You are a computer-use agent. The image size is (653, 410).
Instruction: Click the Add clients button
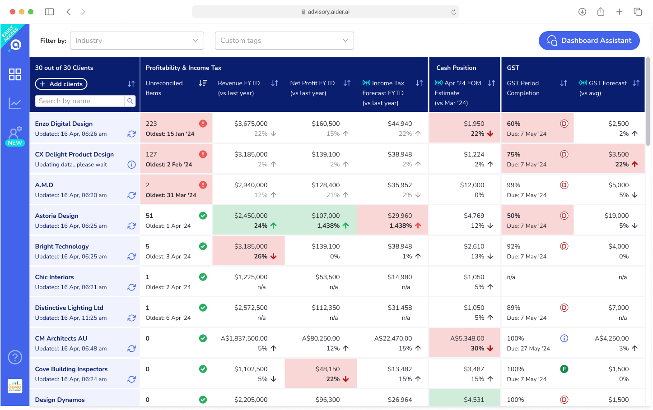pos(61,84)
